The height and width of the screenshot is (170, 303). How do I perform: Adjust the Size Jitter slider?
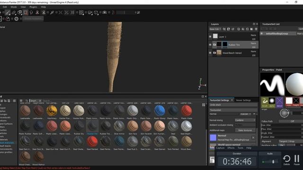[282, 125]
